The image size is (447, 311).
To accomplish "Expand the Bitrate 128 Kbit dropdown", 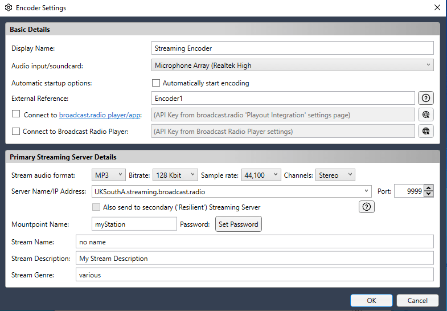I will [x=175, y=175].
